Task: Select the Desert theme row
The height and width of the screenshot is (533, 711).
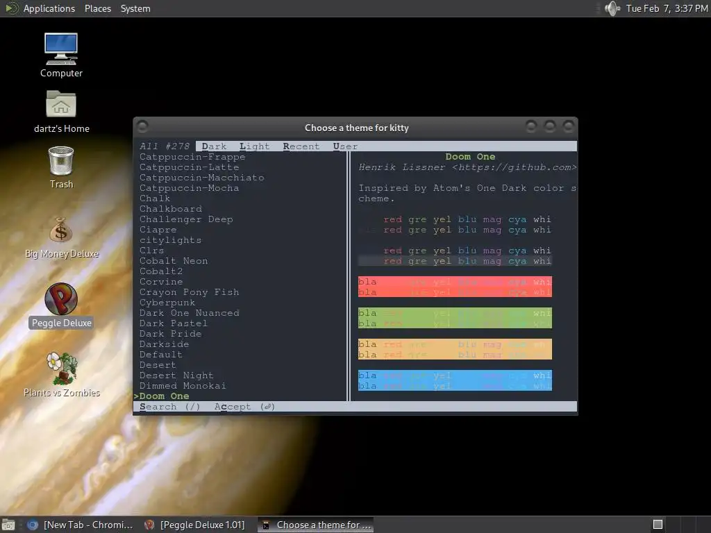Action: click(158, 365)
